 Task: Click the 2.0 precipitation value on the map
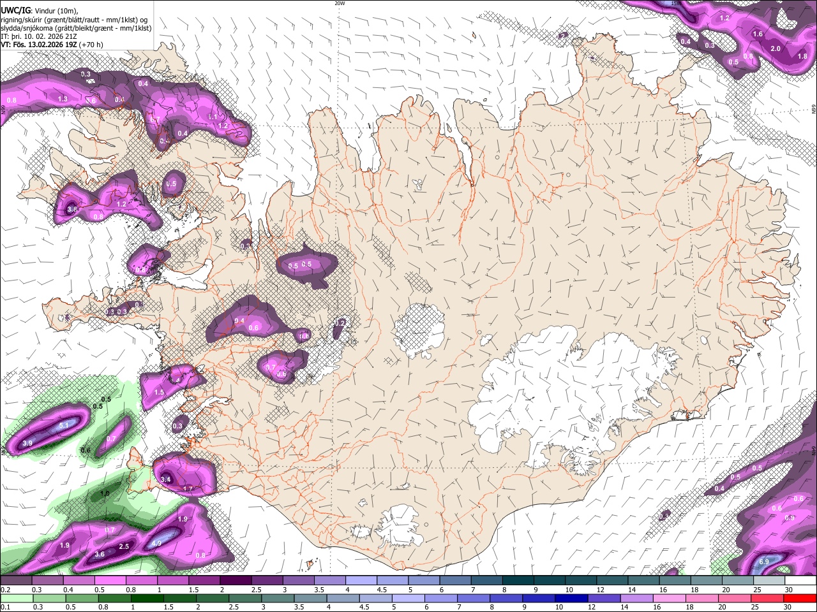click(776, 49)
